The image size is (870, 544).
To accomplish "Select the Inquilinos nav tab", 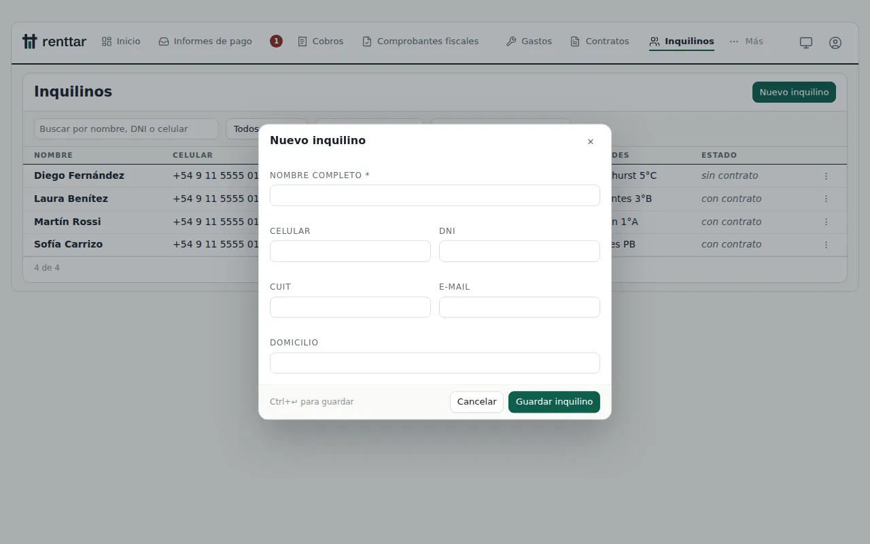I will [682, 41].
